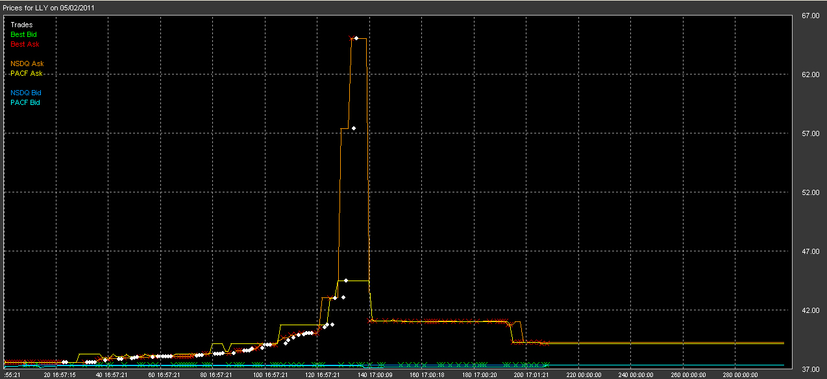Click the '260 00:00:00' time axis label
The width and height of the screenshot is (827, 379).
(689, 374)
